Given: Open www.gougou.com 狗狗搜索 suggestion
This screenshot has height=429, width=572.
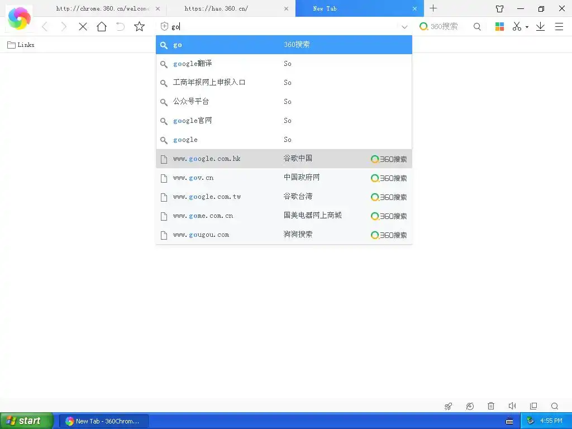Looking at the screenshot, I should 284,235.
